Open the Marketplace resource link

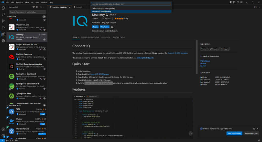(205, 61)
